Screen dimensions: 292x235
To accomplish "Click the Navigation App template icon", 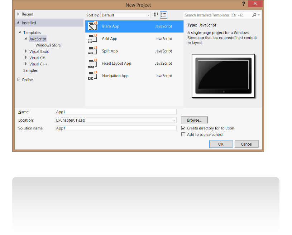I will pyautogui.click(x=92, y=76).
